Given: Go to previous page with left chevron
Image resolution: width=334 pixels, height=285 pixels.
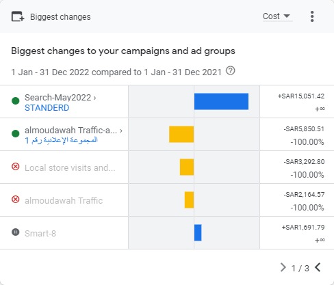Looking at the screenshot, I should click(318, 267).
